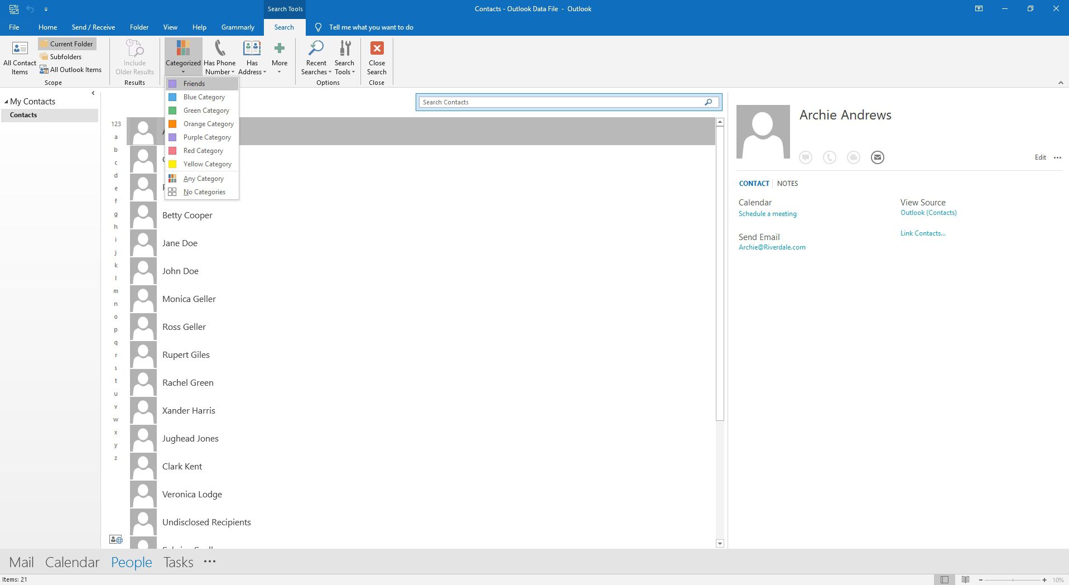Switch to Send / Receive tab
1069x585 pixels.
point(93,27)
